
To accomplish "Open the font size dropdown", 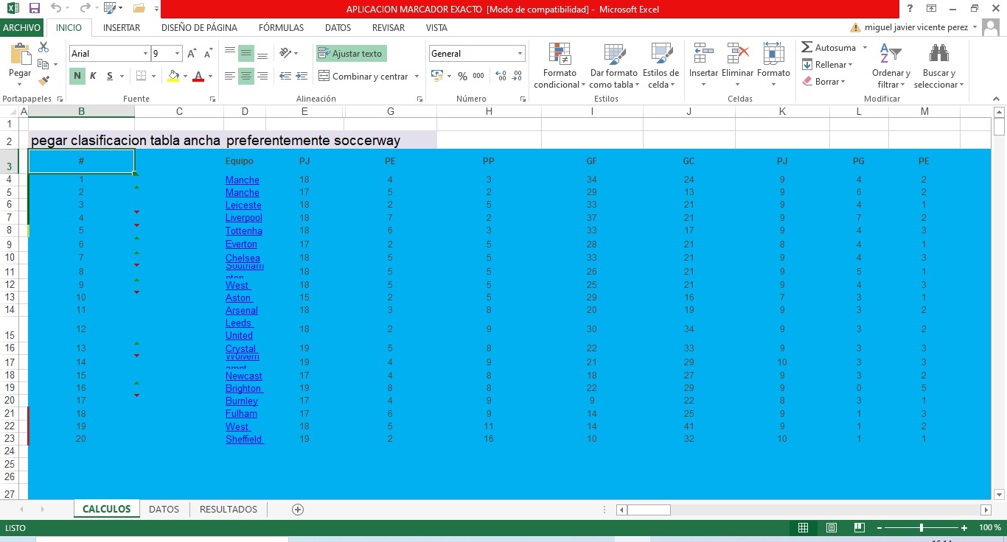I will pos(178,54).
